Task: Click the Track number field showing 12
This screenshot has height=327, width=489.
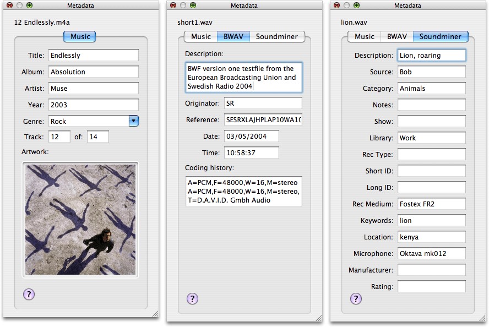Action: coord(59,137)
